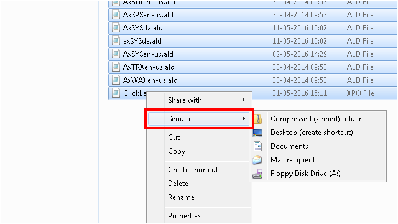This screenshot has height=224, width=398.
Task: Choose Delete from the context menu
Action: point(199,184)
